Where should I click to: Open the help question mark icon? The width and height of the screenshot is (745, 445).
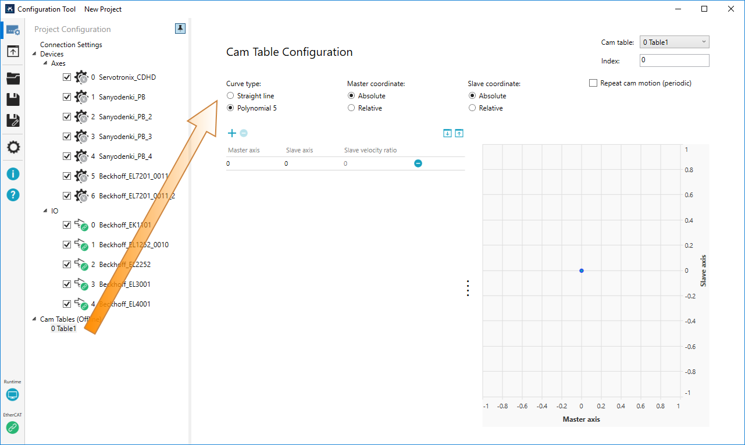click(x=13, y=195)
